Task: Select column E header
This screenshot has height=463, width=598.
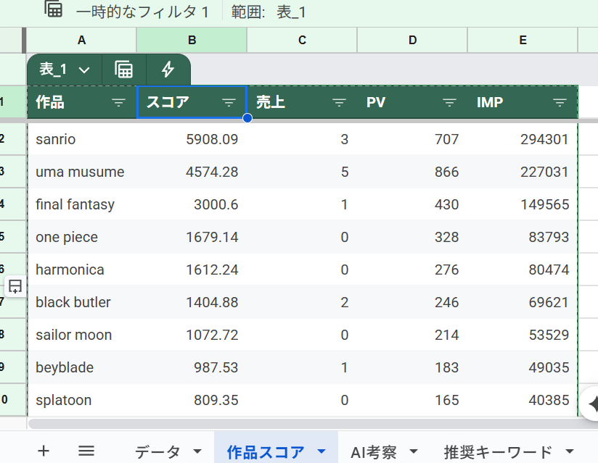Action: click(523, 40)
